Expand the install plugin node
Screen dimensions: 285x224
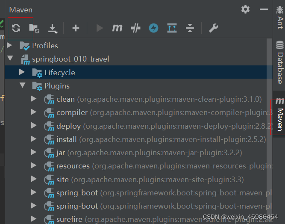[x=34, y=139]
